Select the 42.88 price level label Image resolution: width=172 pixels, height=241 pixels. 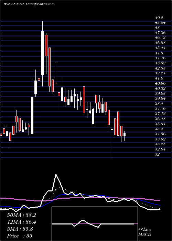pos(160,68)
